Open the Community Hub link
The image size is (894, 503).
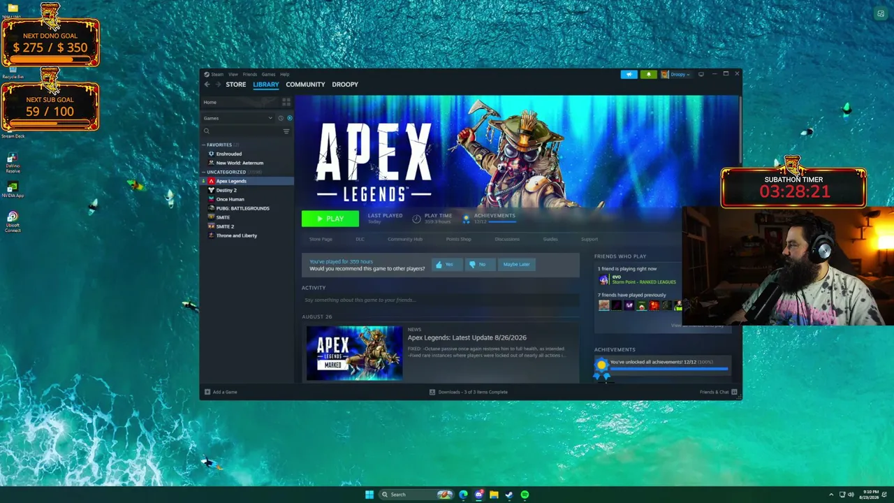(x=405, y=239)
